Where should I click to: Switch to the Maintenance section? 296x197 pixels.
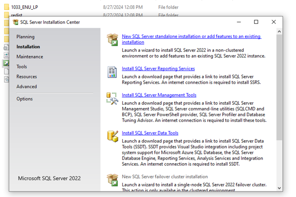click(x=29, y=57)
